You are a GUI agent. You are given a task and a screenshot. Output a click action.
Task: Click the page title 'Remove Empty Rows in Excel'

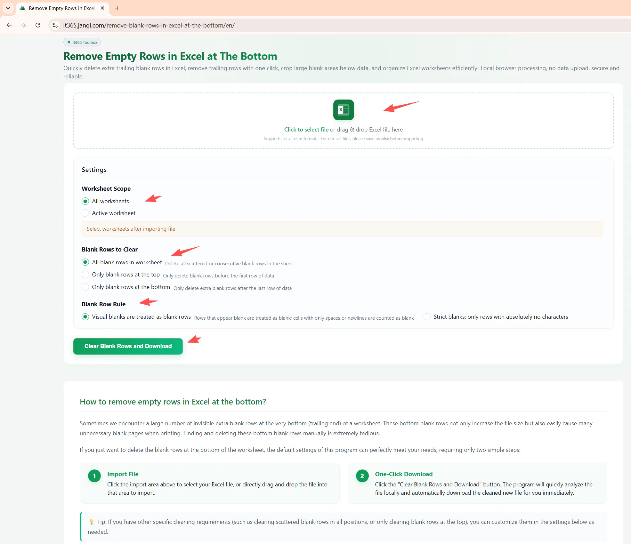[x=170, y=56]
